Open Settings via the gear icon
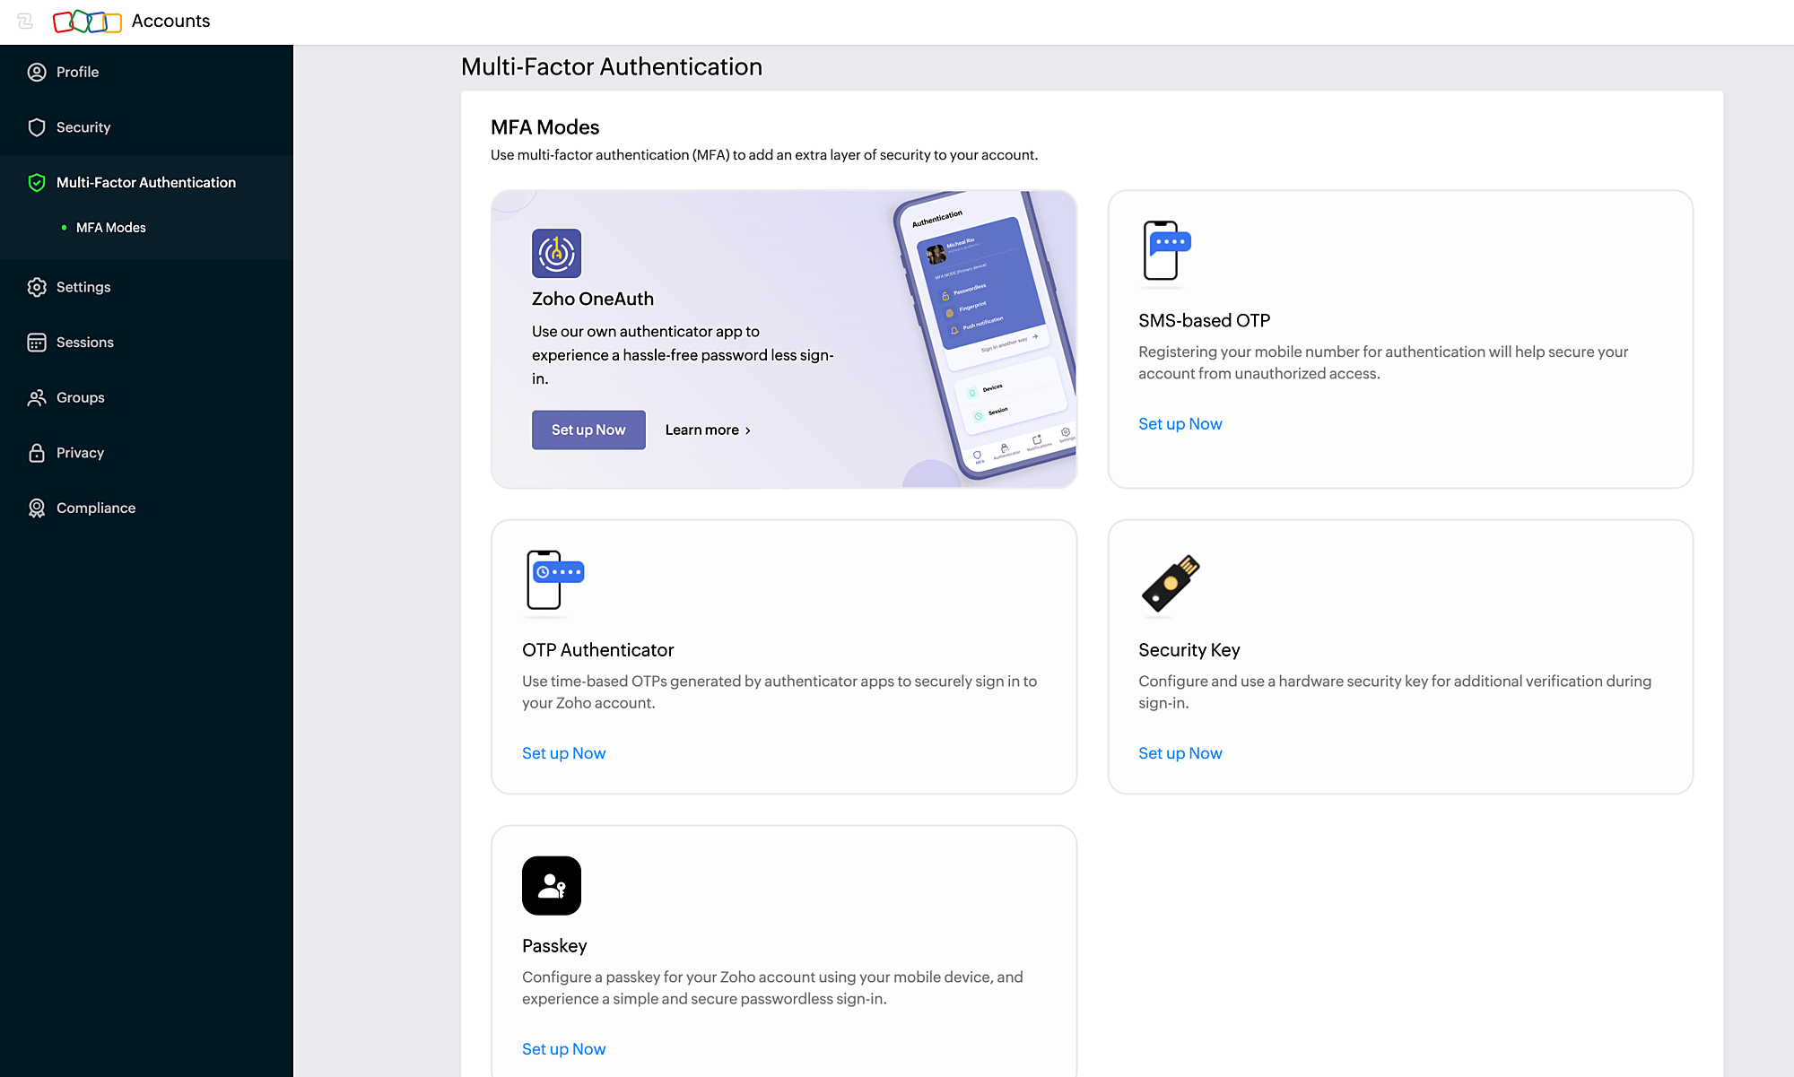This screenshot has width=1794, height=1077. pyautogui.click(x=37, y=287)
